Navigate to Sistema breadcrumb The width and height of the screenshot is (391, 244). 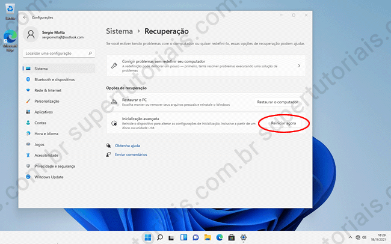coord(120,31)
